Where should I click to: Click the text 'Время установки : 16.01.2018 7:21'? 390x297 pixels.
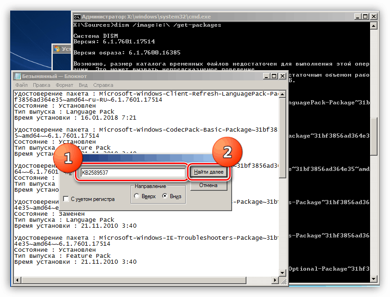tap(75, 118)
